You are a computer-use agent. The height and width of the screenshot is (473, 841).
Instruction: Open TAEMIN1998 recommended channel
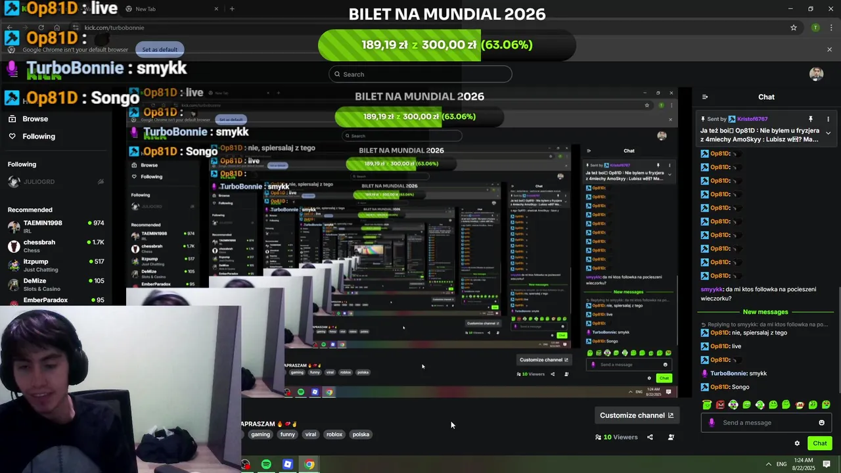pos(56,227)
